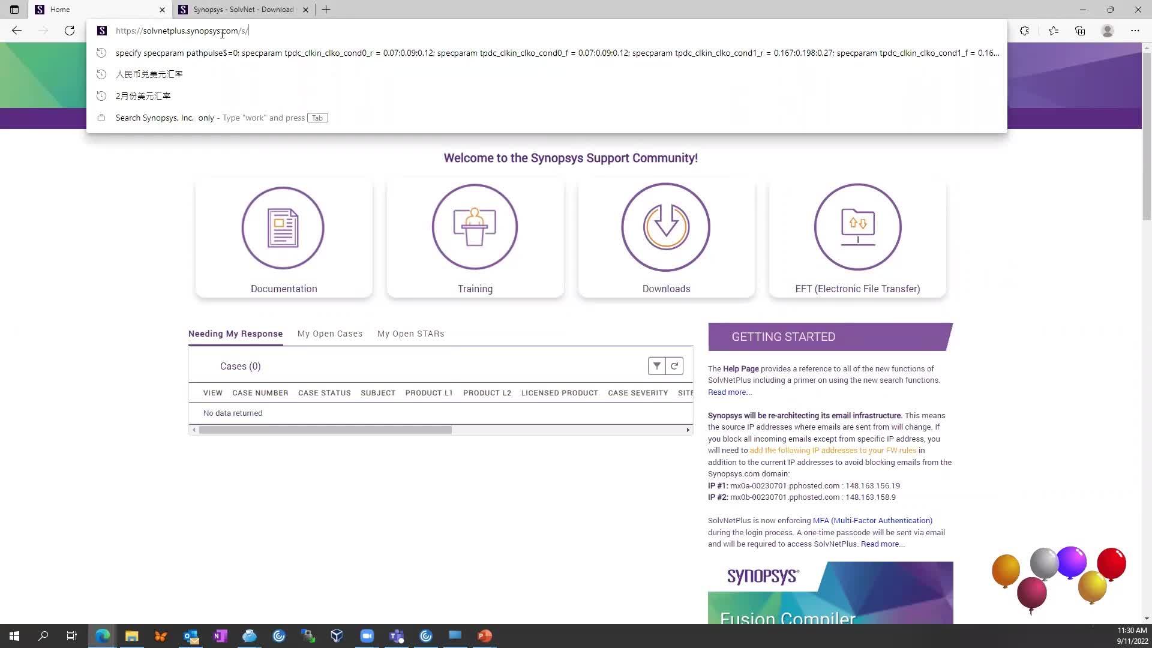Open browser Favorites list icon

(1053, 31)
